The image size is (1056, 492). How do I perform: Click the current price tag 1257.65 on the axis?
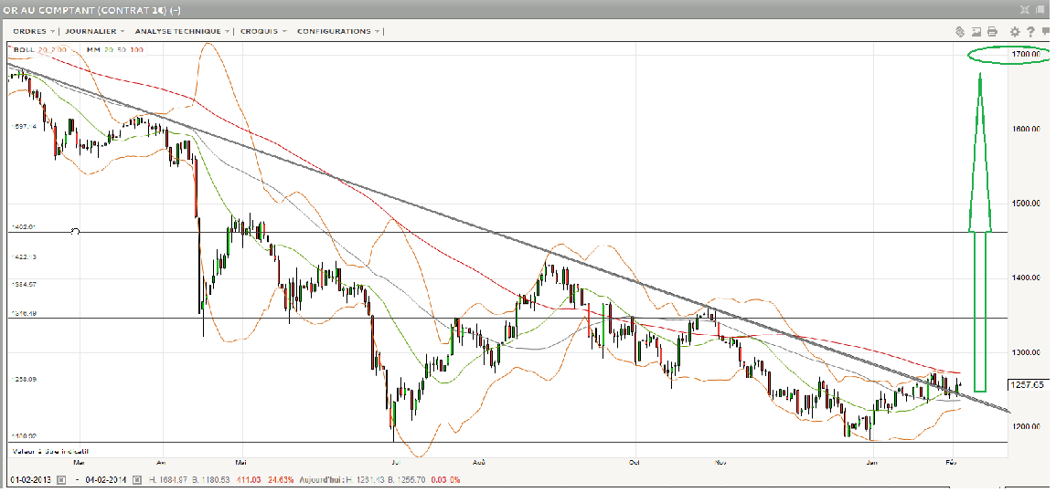tap(1028, 385)
